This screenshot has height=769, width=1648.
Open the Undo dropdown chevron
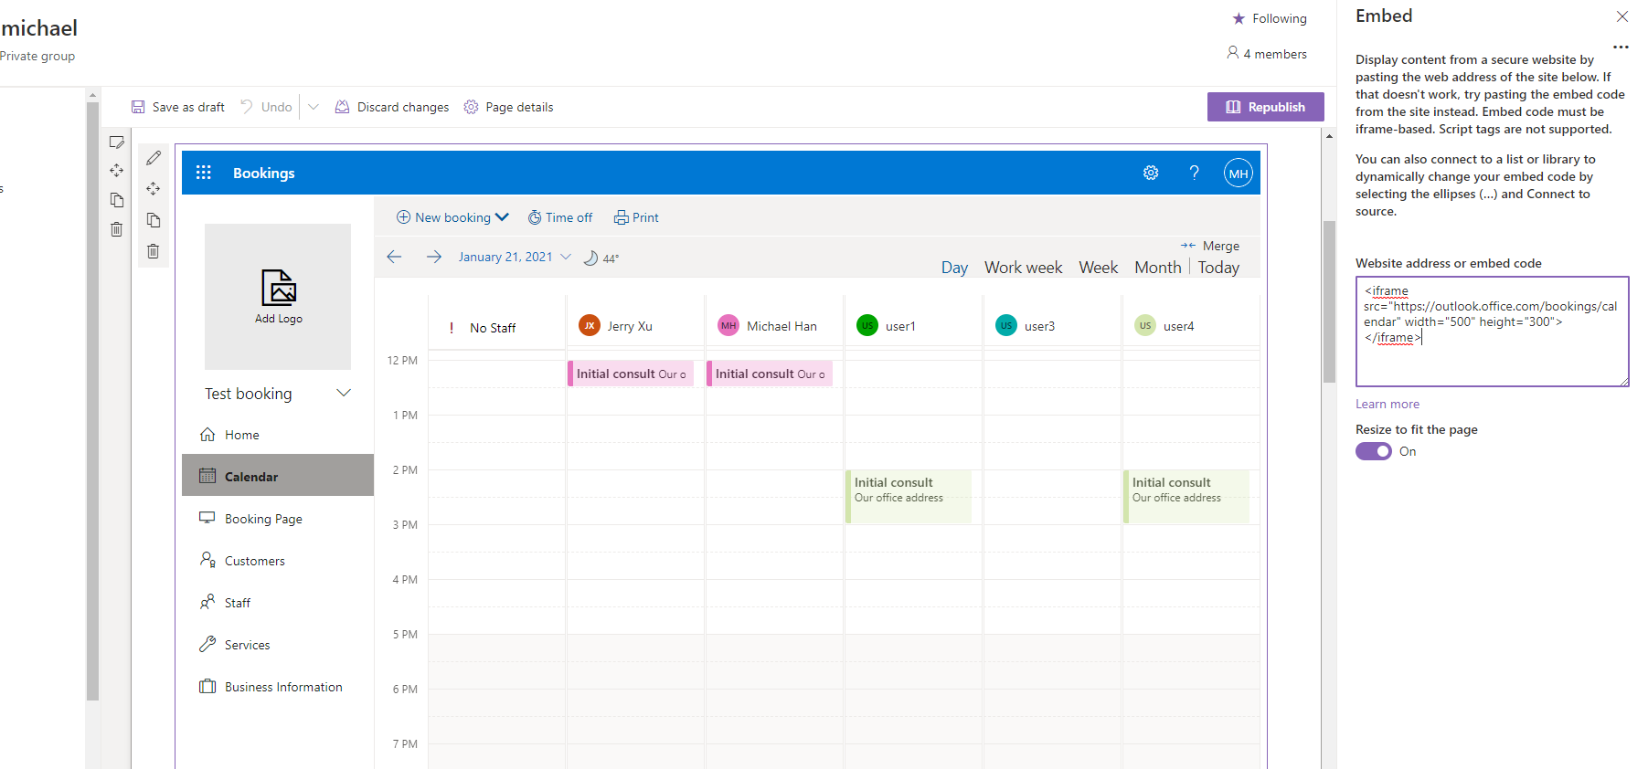coord(314,107)
